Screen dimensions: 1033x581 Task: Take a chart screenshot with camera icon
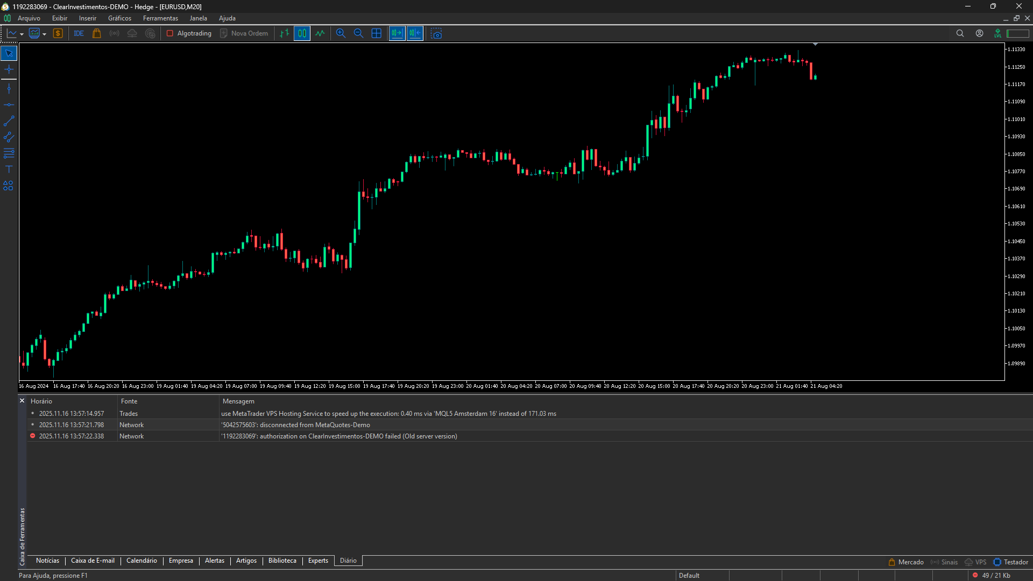click(x=436, y=33)
